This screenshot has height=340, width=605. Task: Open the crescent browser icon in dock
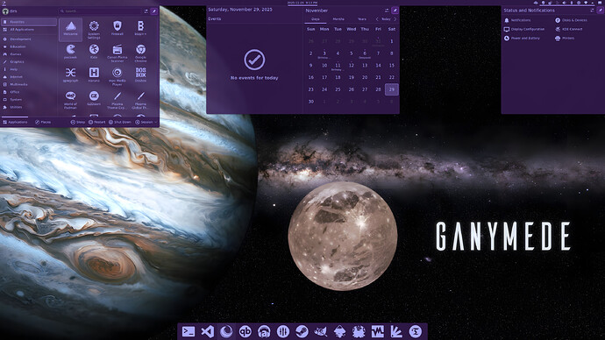pos(226,331)
